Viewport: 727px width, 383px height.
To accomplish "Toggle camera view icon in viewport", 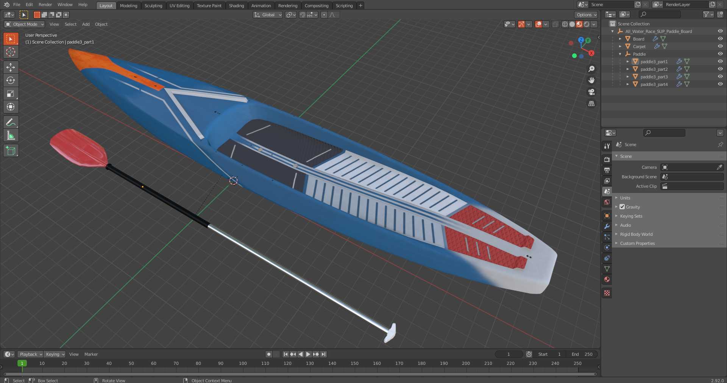I will (591, 92).
